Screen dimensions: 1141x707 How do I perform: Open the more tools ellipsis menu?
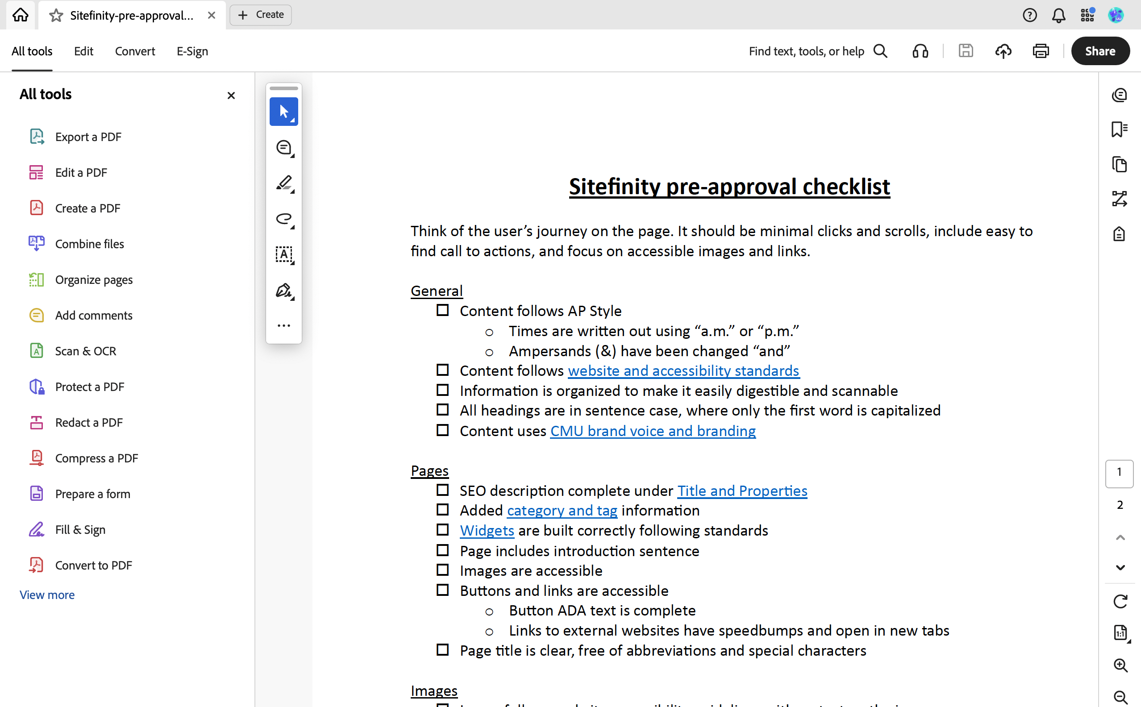coord(284,325)
